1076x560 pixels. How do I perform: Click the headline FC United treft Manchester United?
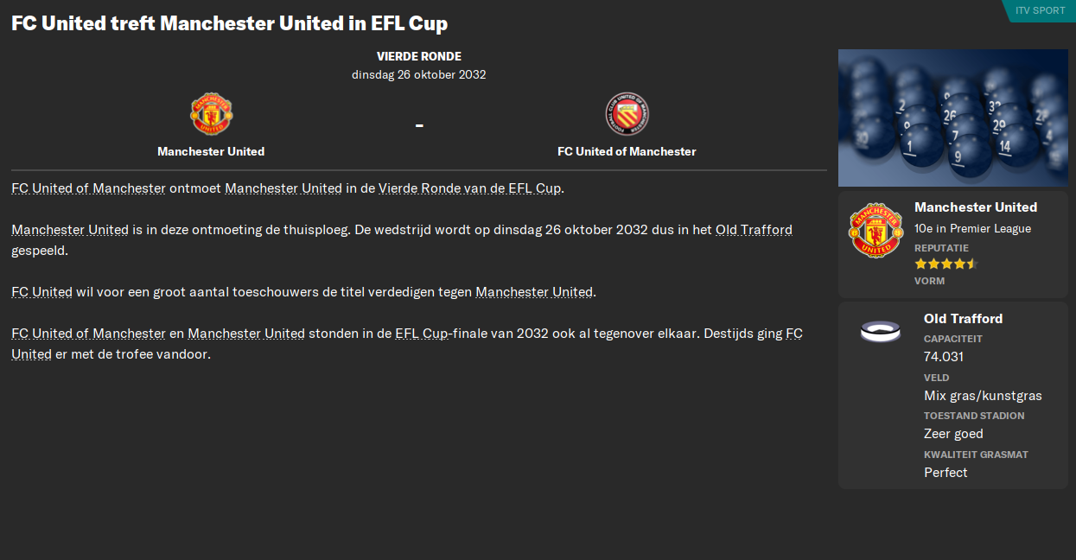tap(228, 22)
